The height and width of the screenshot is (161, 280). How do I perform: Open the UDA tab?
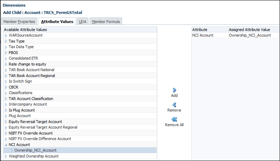[82, 22]
